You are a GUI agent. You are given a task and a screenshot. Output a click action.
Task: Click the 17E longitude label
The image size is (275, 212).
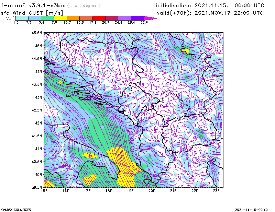pos(87,191)
